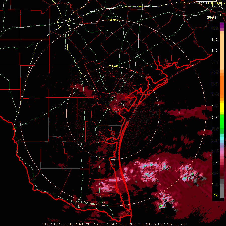Select the purple swatch at the top of the color bar
Viewport: 226px width, 226px height.
tap(222, 25)
